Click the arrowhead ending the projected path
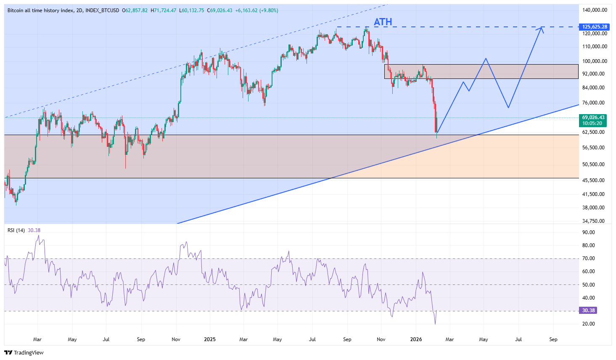 [x=541, y=28]
